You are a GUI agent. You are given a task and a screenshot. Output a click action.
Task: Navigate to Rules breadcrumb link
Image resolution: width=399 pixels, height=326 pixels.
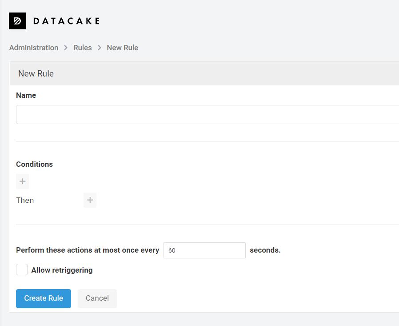83,48
